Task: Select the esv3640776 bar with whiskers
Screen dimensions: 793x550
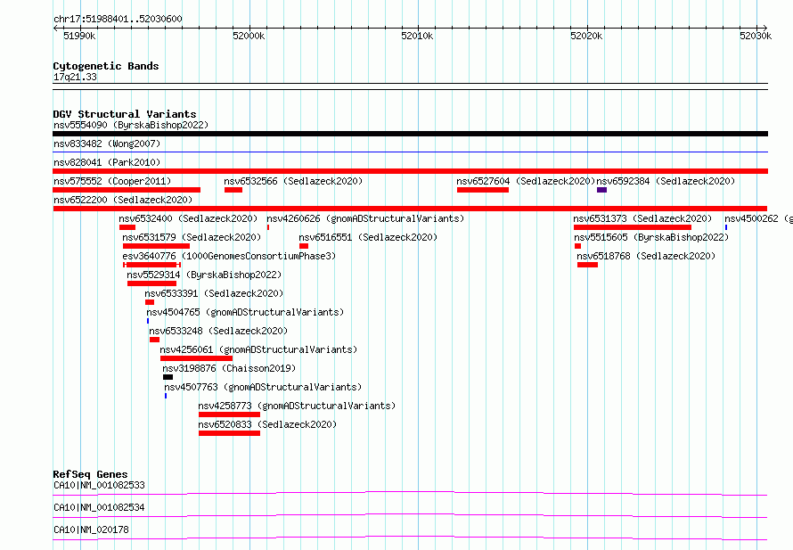Action: tap(151, 265)
